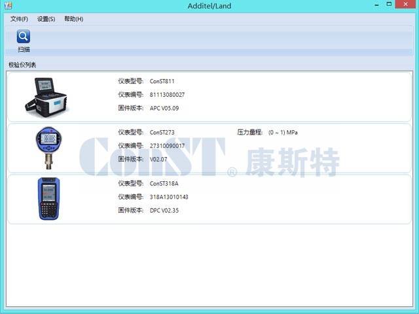Viewport: 419px width, 314px height.
Task: Open the 设置(S) menu
Action: [46, 19]
